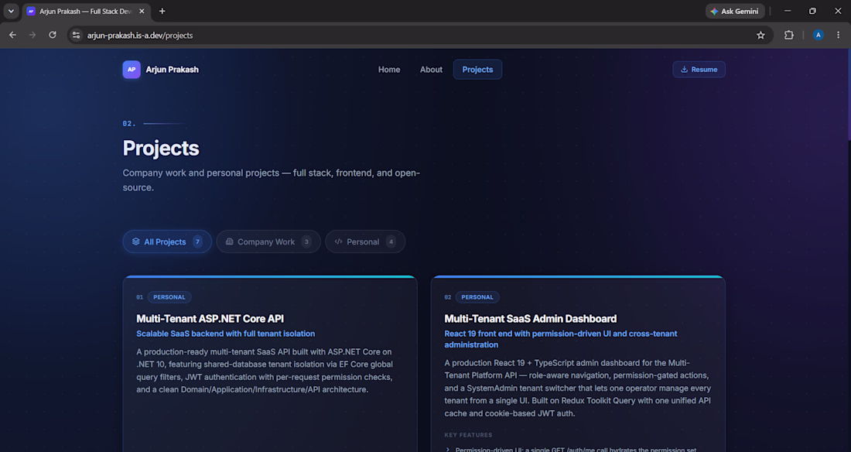Open a new browser tab

point(162,11)
